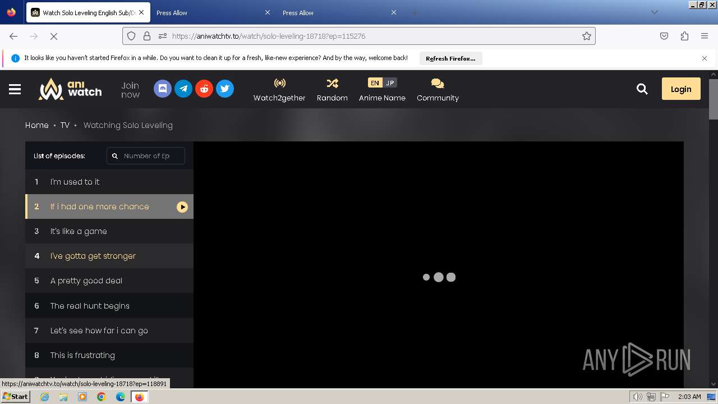Play episode 6 The real hunt begins
This screenshot has height=404, width=718.
[x=109, y=306]
